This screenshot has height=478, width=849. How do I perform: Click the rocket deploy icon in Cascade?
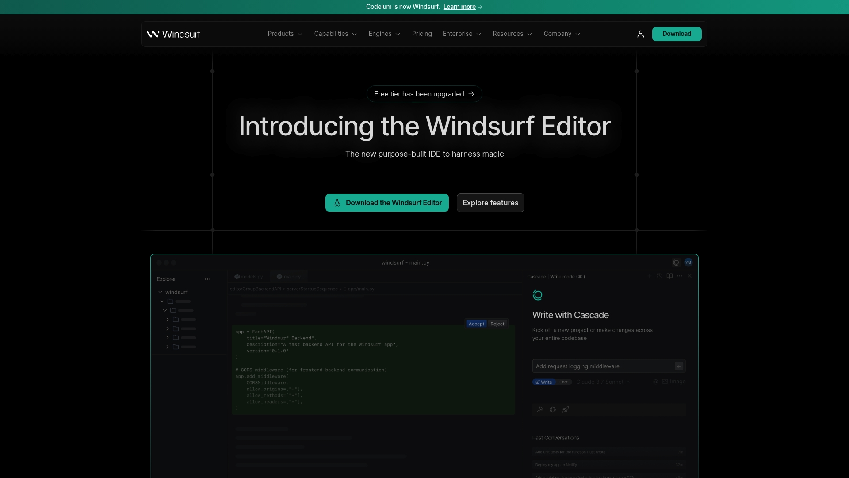tap(566, 410)
